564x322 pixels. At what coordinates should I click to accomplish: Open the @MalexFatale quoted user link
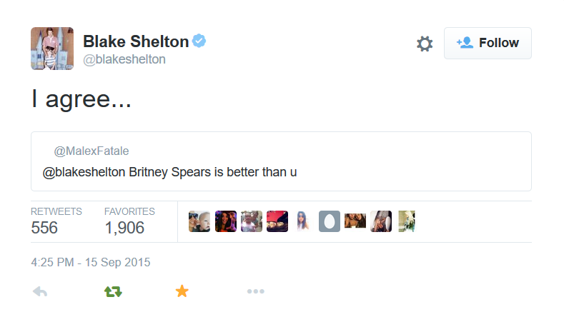pos(91,151)
